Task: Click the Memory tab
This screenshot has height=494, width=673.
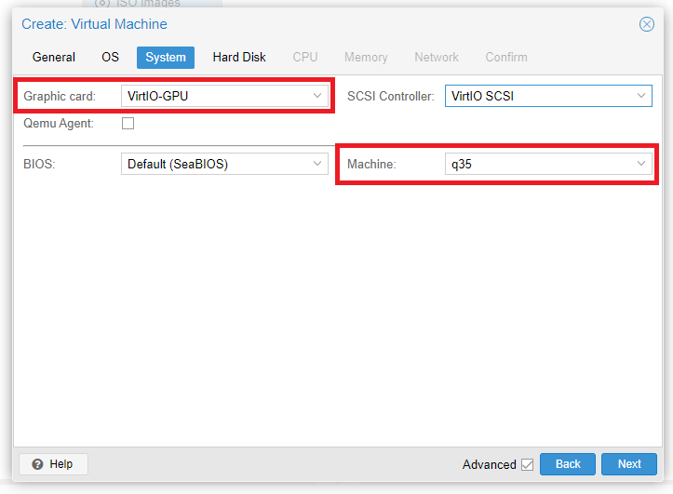Action: [366, 57]
